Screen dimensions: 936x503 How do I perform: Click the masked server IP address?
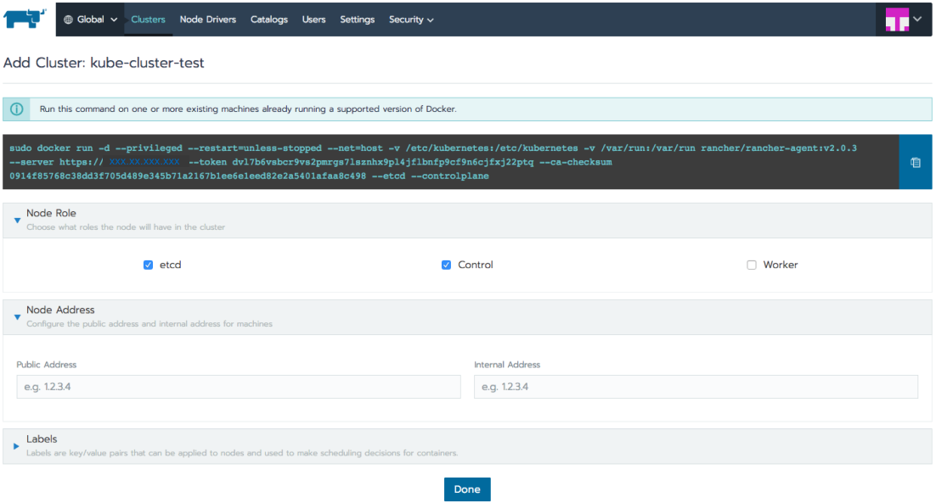[x=144, y=162]
